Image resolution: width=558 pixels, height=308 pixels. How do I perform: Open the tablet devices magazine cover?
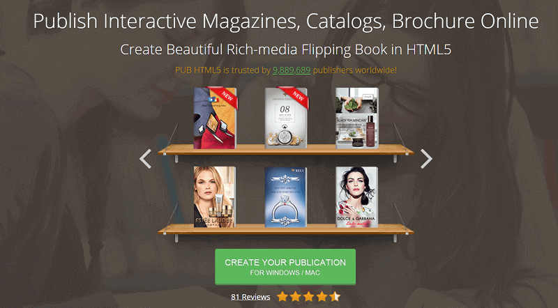click(x=215, y=118)
